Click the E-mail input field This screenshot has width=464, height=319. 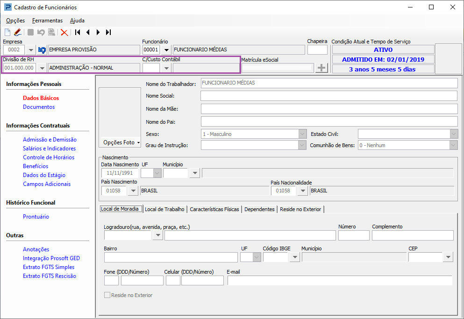point(340,281)
